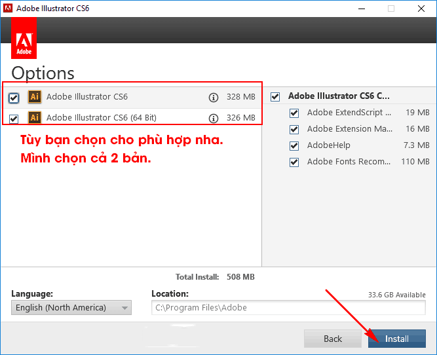Close the Adobe Illustrator CS6 installer
The image size is (437, 355).
coord(421,9)
